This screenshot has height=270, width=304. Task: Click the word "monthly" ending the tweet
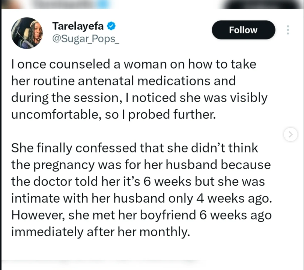pos(163,232)
